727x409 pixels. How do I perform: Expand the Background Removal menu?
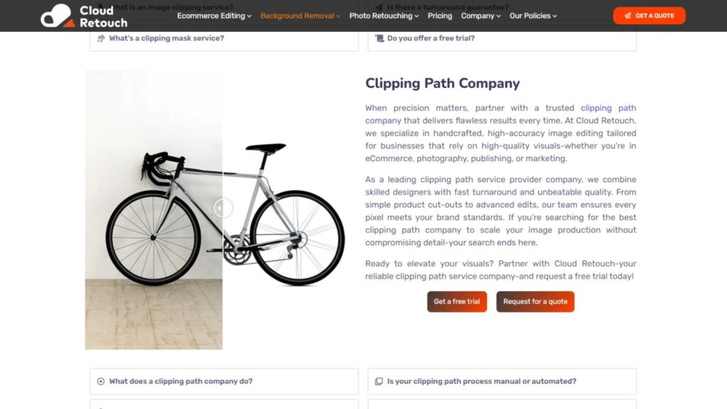[x=300, y=16]
